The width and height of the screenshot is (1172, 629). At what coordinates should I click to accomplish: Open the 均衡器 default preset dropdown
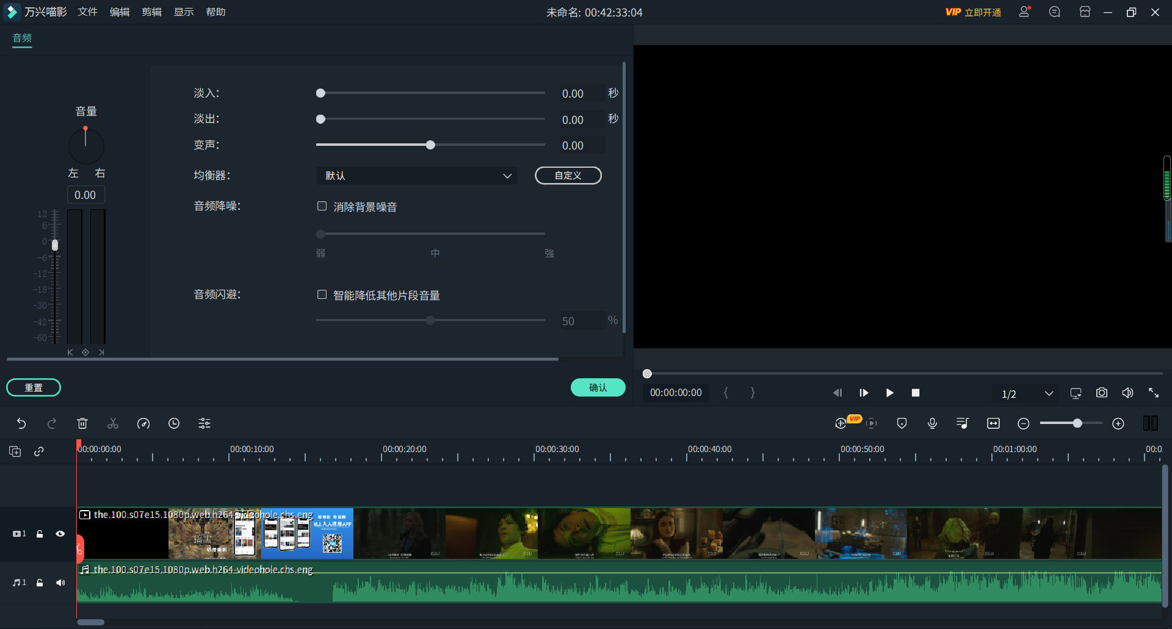[417, 176]
